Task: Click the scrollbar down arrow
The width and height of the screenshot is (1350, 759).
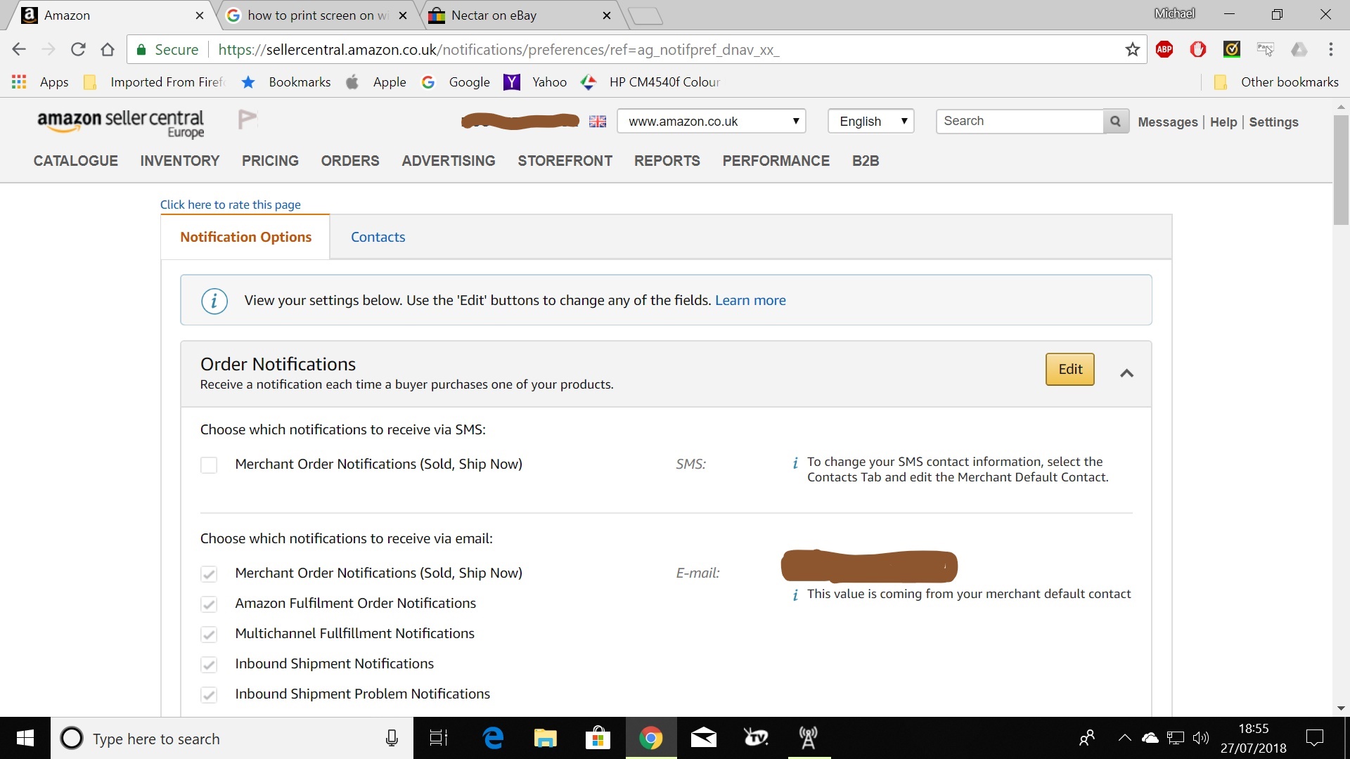Action: click(1341, 708)
